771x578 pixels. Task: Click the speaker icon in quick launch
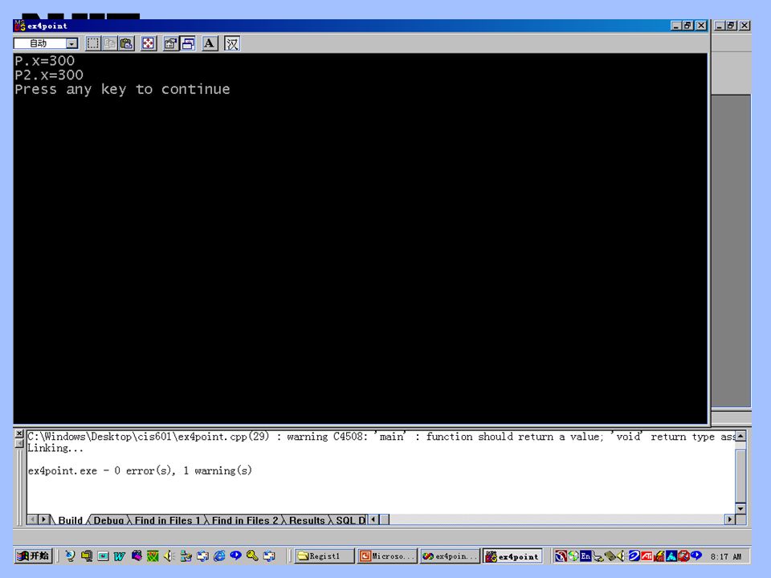coord(169,556)
